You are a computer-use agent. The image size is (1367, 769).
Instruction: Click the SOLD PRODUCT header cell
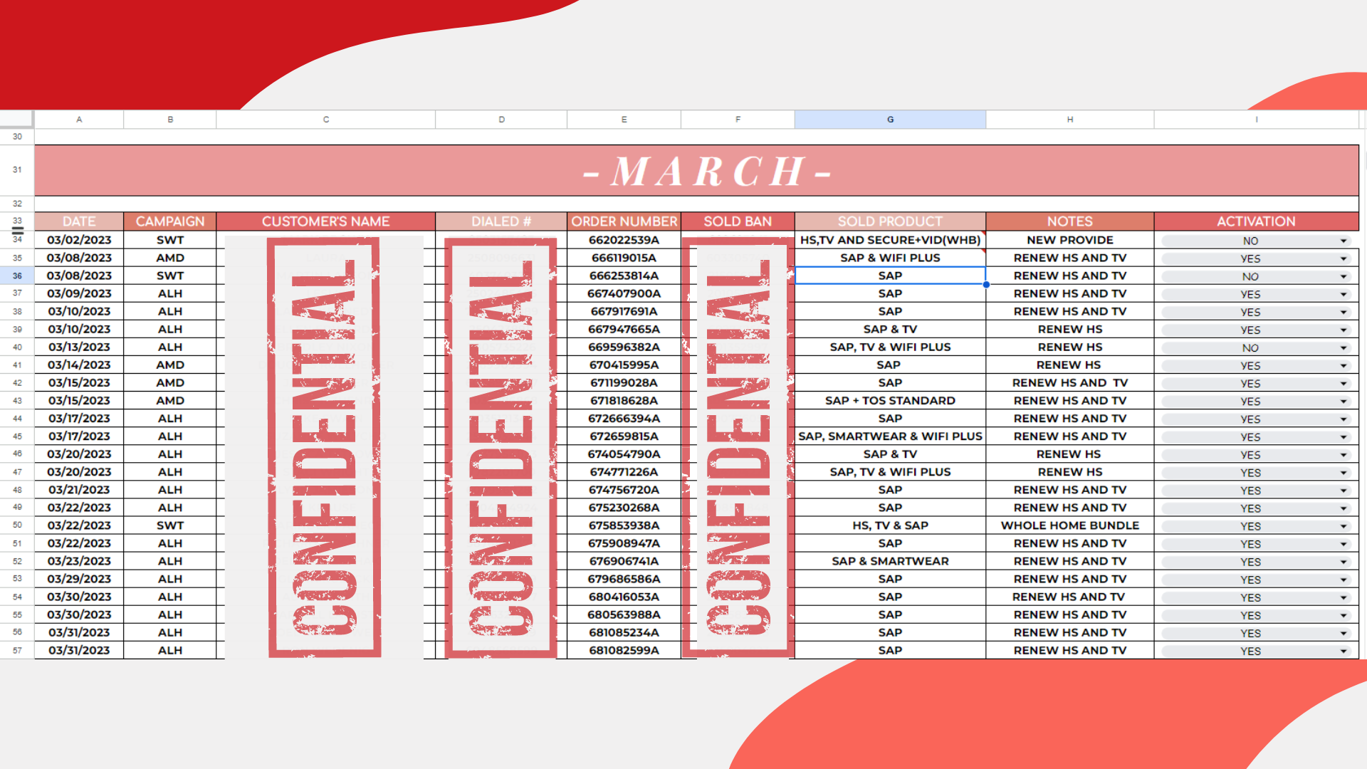[890, 221]
